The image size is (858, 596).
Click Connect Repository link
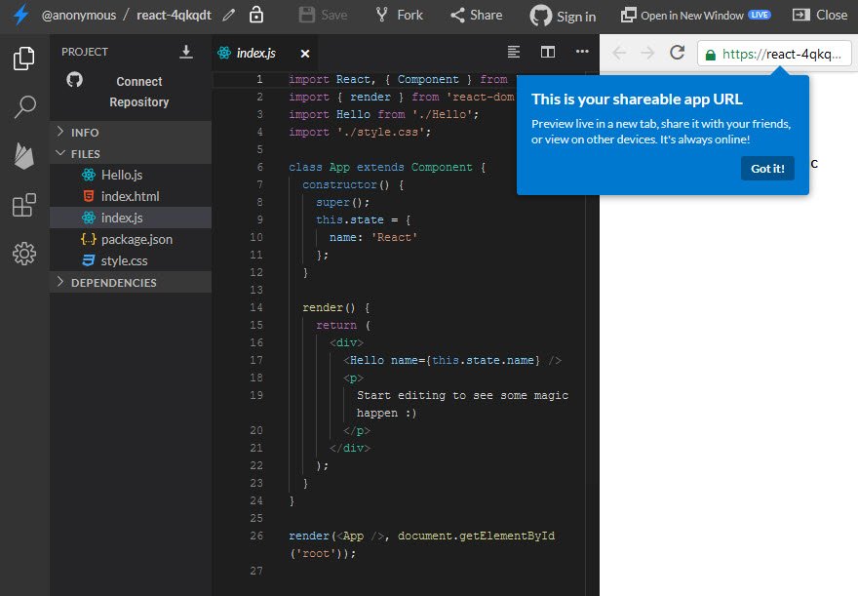tap(138, 92)
